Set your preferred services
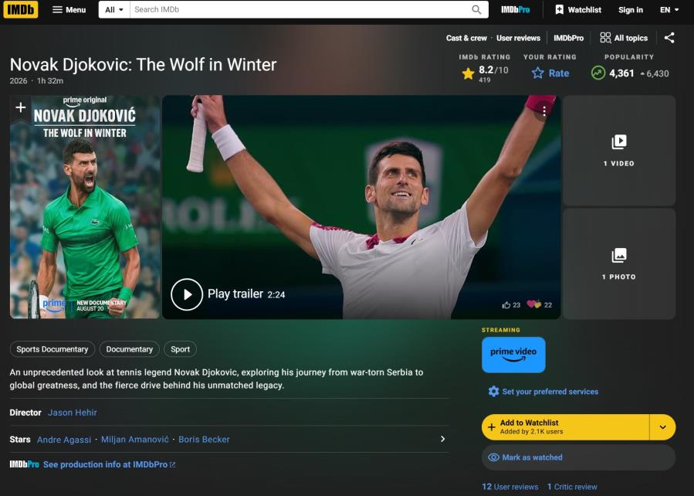The image size is (694, 496). point(543,392)
